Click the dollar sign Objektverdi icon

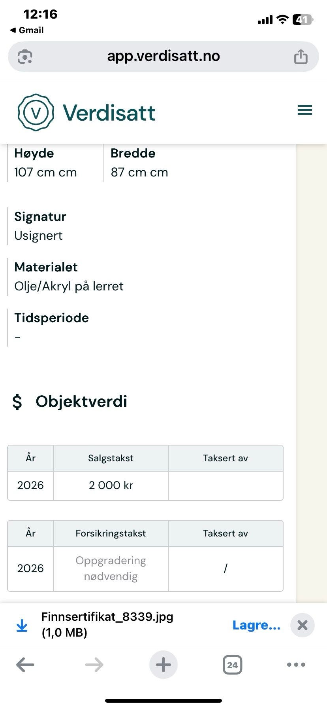17,402
